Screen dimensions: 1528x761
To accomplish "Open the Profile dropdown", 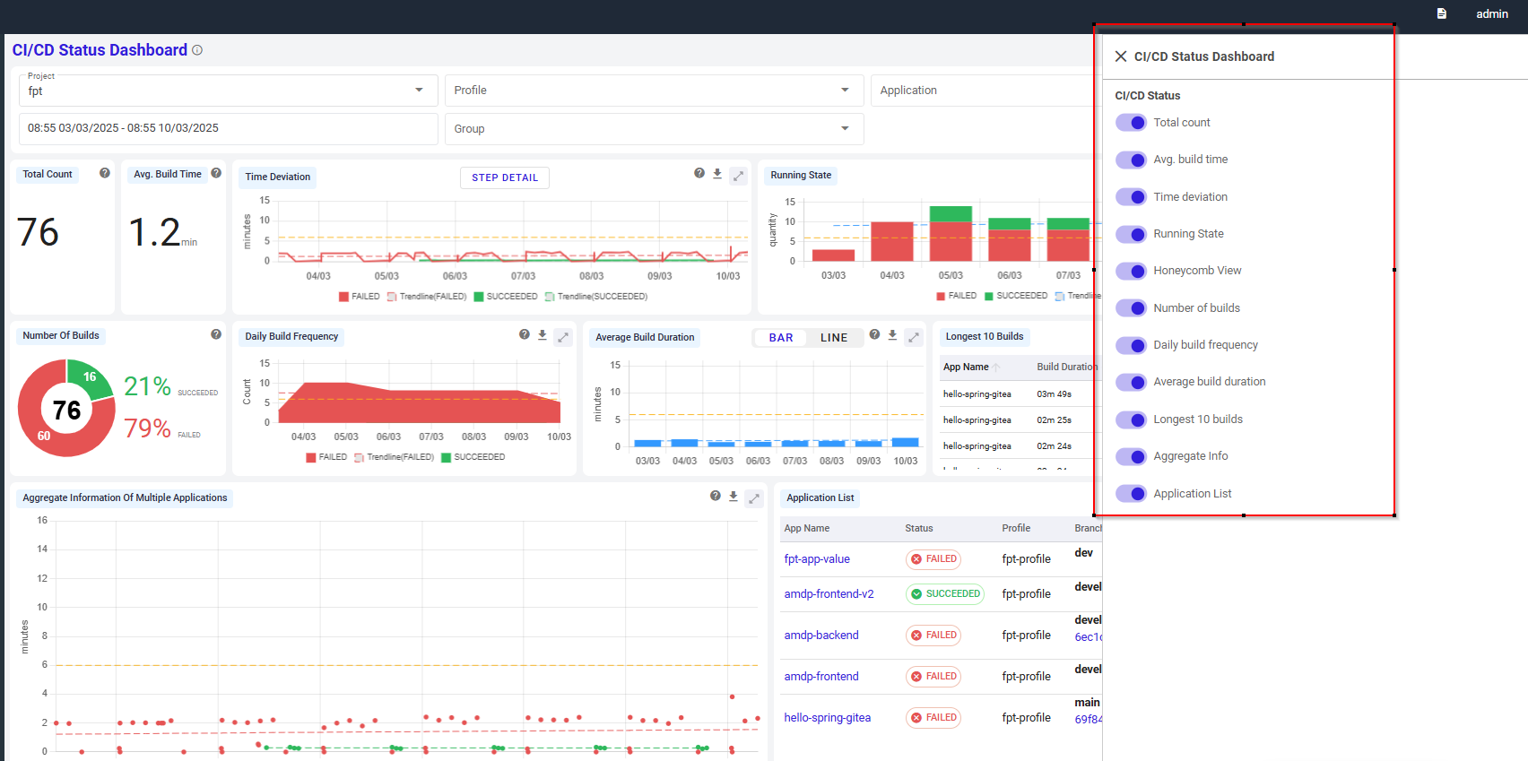I will coord(655,91).
